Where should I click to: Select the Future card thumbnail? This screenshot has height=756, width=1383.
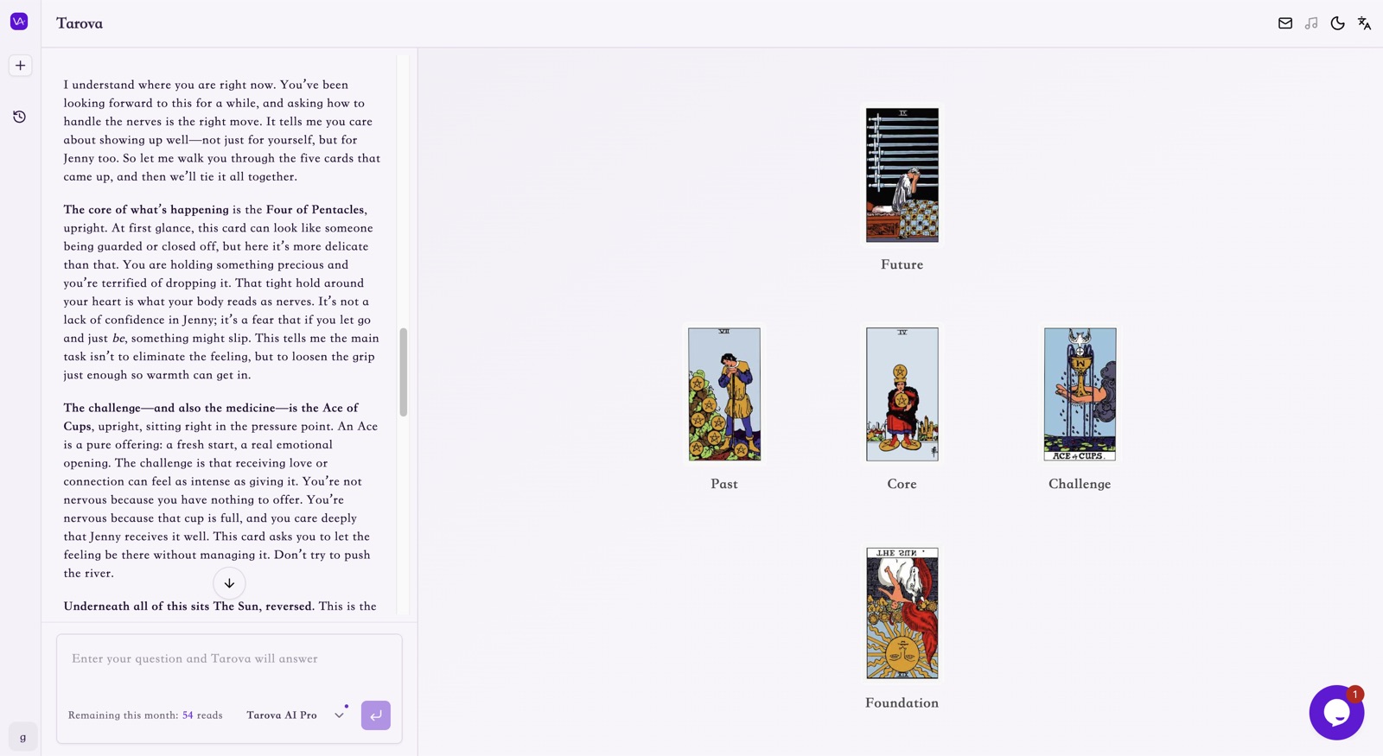point(902,175)
